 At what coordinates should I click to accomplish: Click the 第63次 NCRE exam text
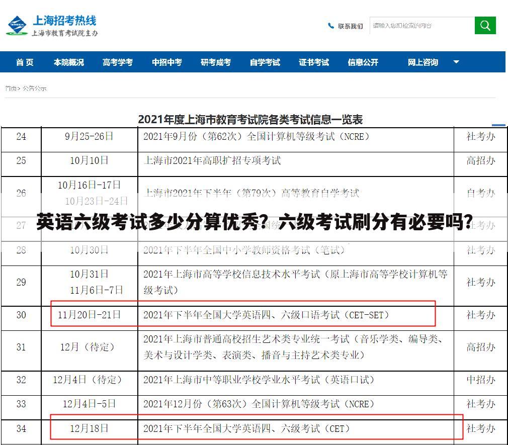259,404
